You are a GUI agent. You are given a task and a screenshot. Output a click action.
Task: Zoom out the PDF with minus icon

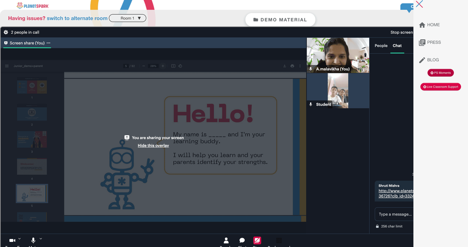coord(144,66)
